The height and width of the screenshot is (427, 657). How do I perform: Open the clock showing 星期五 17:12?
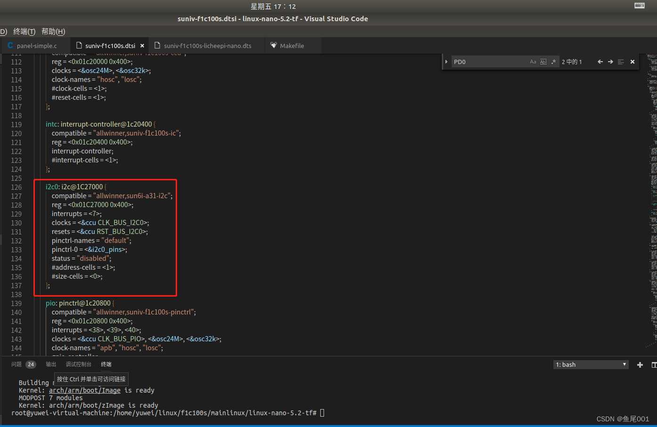[x=273, y=6]
